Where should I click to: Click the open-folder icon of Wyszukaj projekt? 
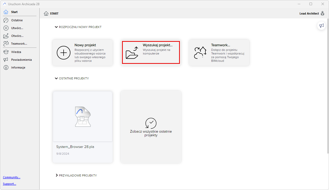(132, 53)
